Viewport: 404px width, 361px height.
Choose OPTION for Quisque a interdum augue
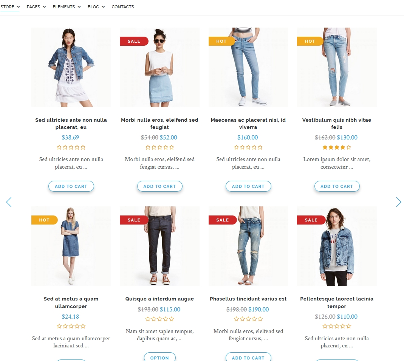[159, 357]
